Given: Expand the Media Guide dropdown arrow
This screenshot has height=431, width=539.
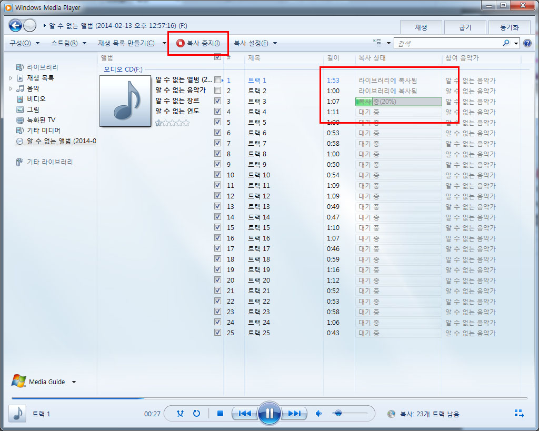Looking at the screenshot, I should pos(74,382).
